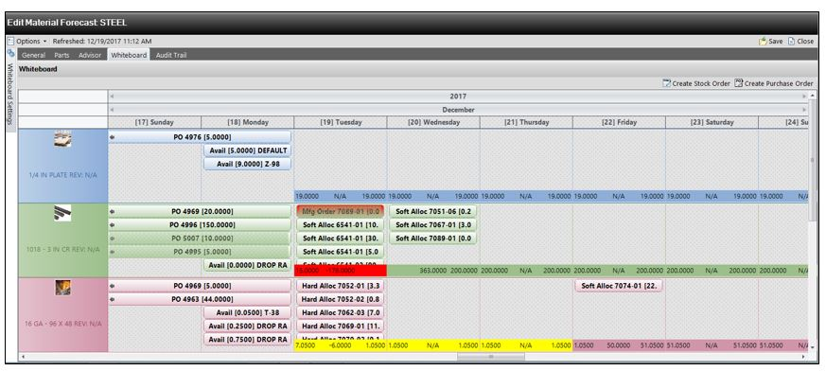Select Hard Alloc 7052-02 item

[x=341, y=299]
